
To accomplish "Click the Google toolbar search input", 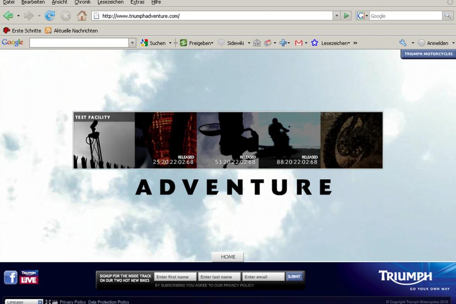I will tap(79, 43).
